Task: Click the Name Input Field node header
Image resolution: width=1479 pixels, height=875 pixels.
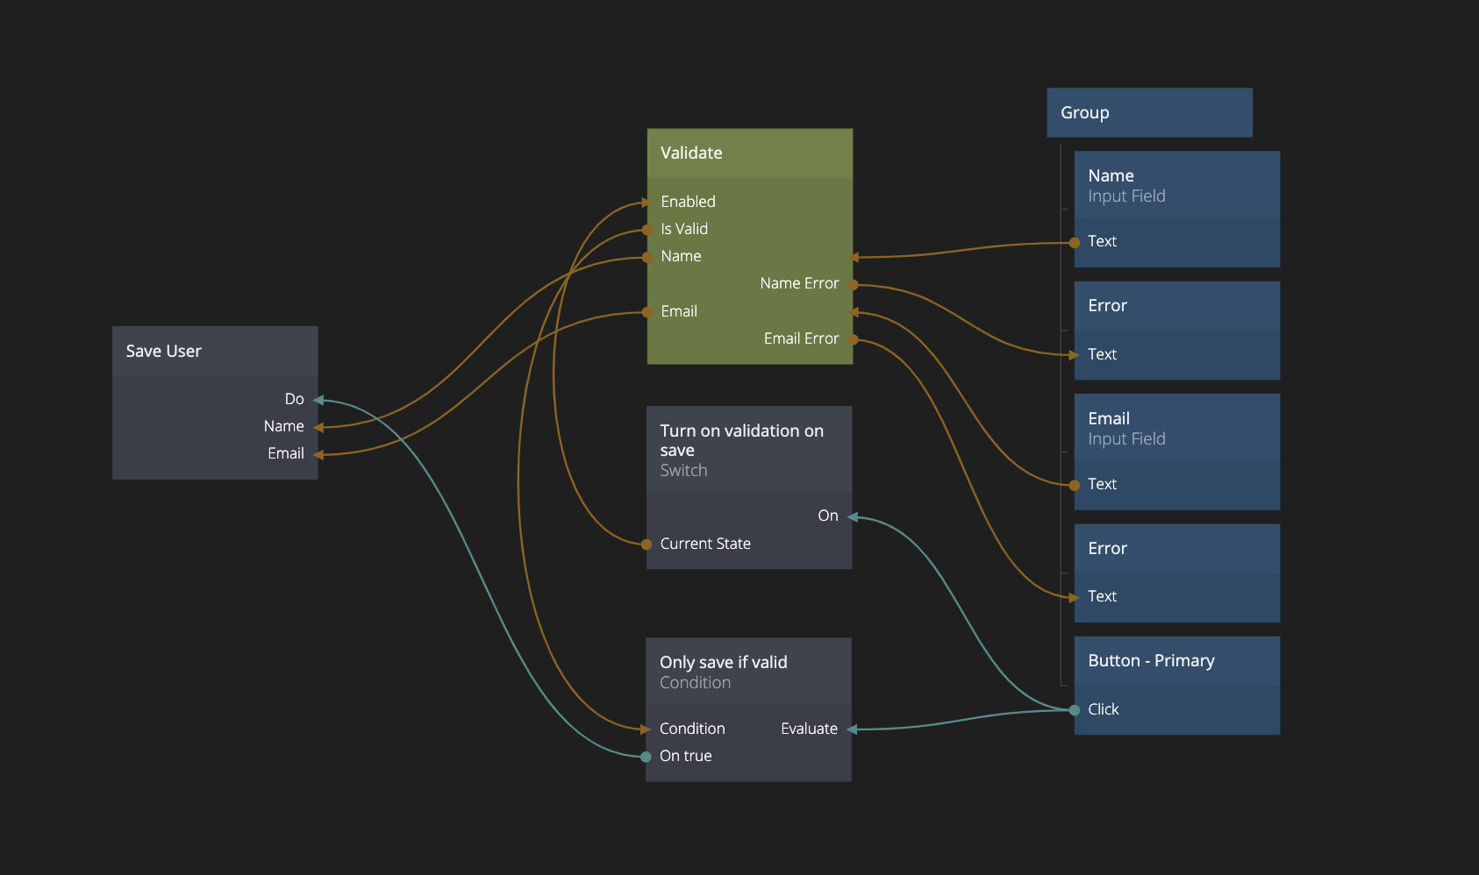Action: pos(1175,185)
